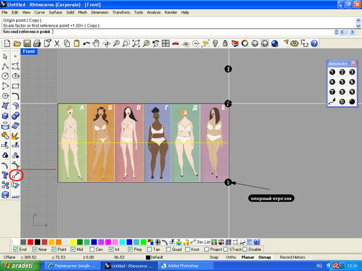Disable the End osnap checkbox
Screen dimensions: 362x271
pyautogui.click(x=16, y=249)
